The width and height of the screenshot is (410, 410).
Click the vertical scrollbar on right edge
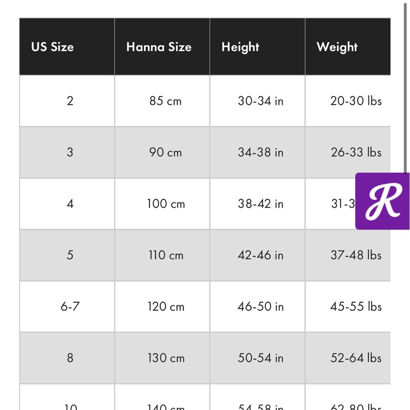click(x=405, y=86)
